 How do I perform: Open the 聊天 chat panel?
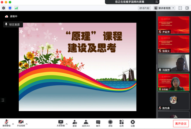[98, 123]
